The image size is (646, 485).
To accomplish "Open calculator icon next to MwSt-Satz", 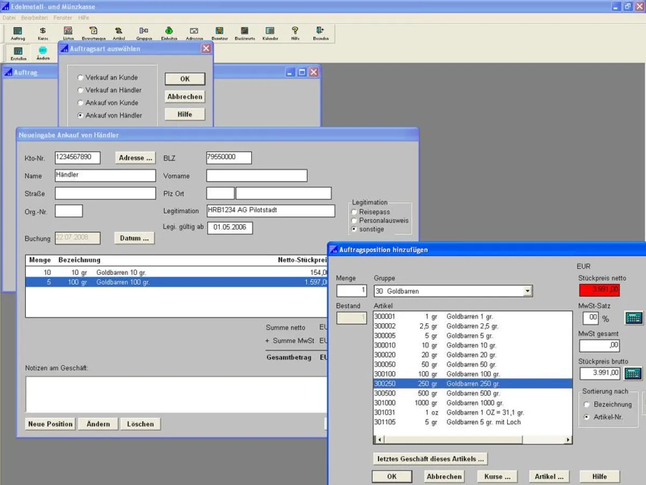I will click(634, 318).
